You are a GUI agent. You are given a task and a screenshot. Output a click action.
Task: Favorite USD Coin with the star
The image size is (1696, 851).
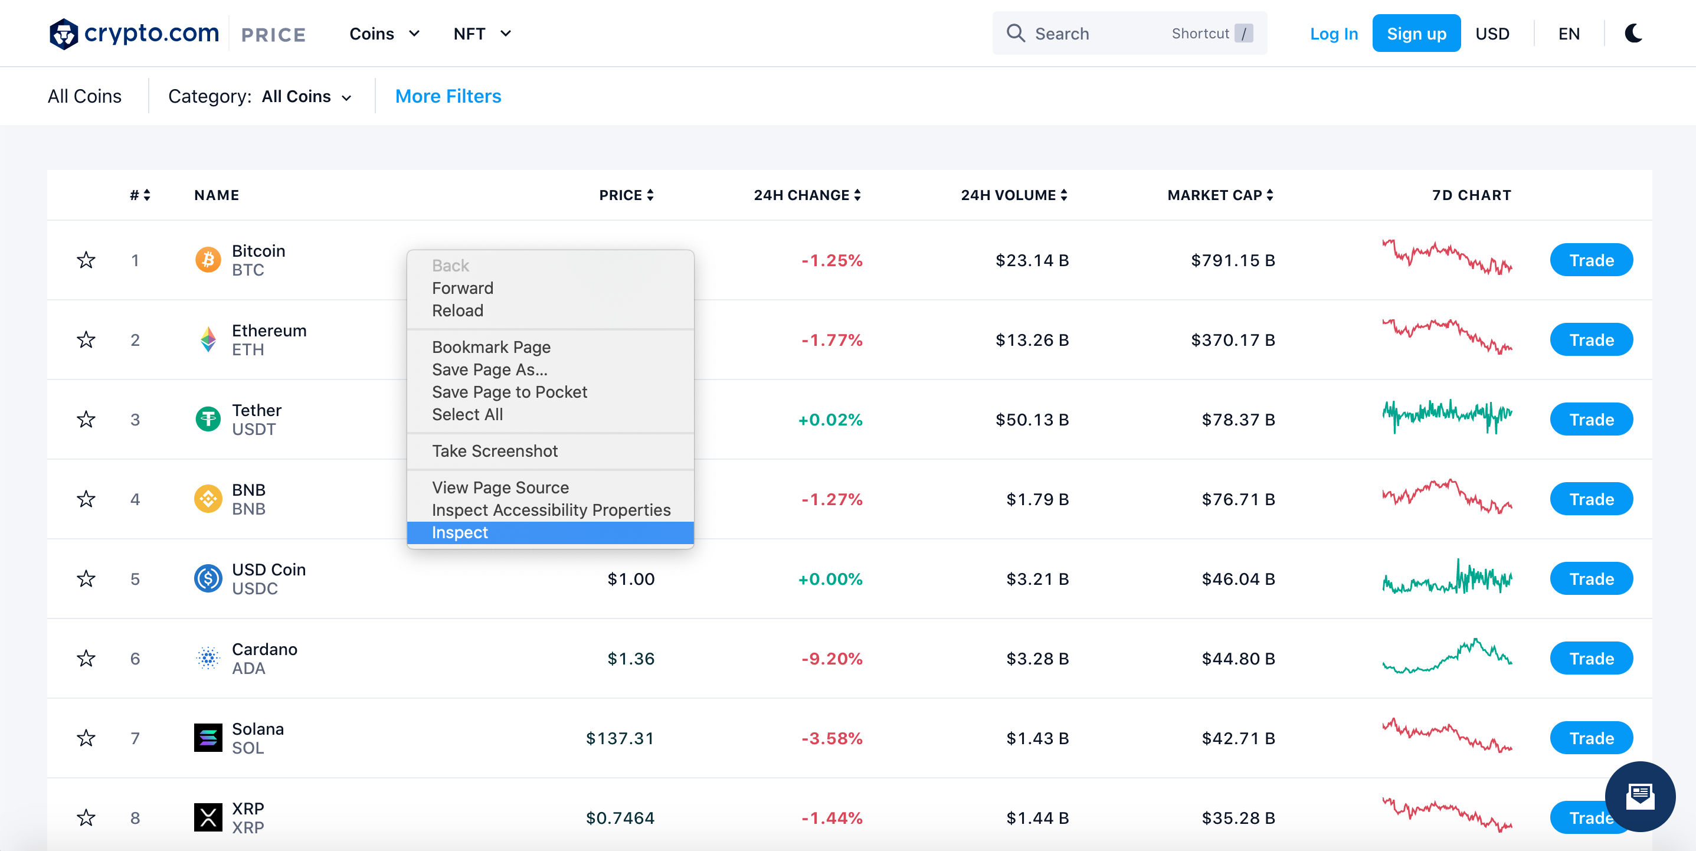pos(86,578)
